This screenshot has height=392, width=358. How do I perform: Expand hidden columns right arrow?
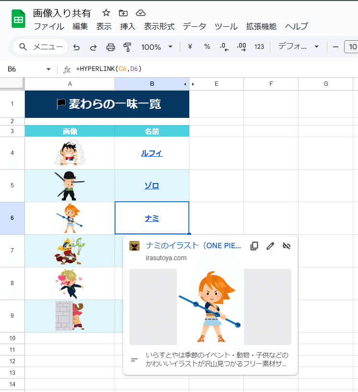193,84
